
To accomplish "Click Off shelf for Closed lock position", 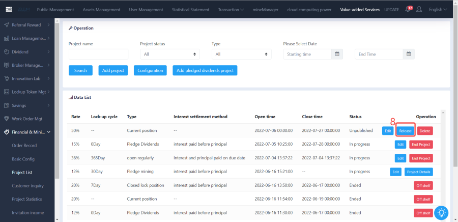I will [x=423, y=185].
